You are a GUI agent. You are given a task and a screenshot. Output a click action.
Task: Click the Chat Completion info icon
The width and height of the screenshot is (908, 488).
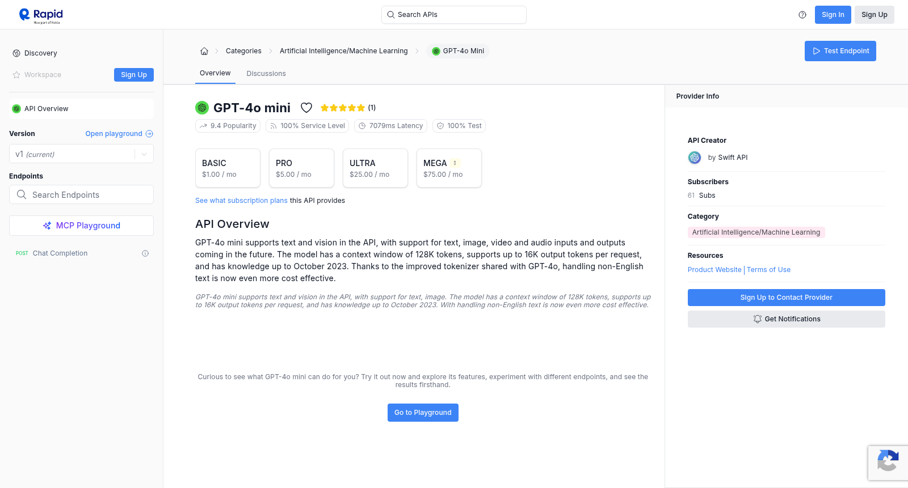pyautogui.click(x=145, y=253)
